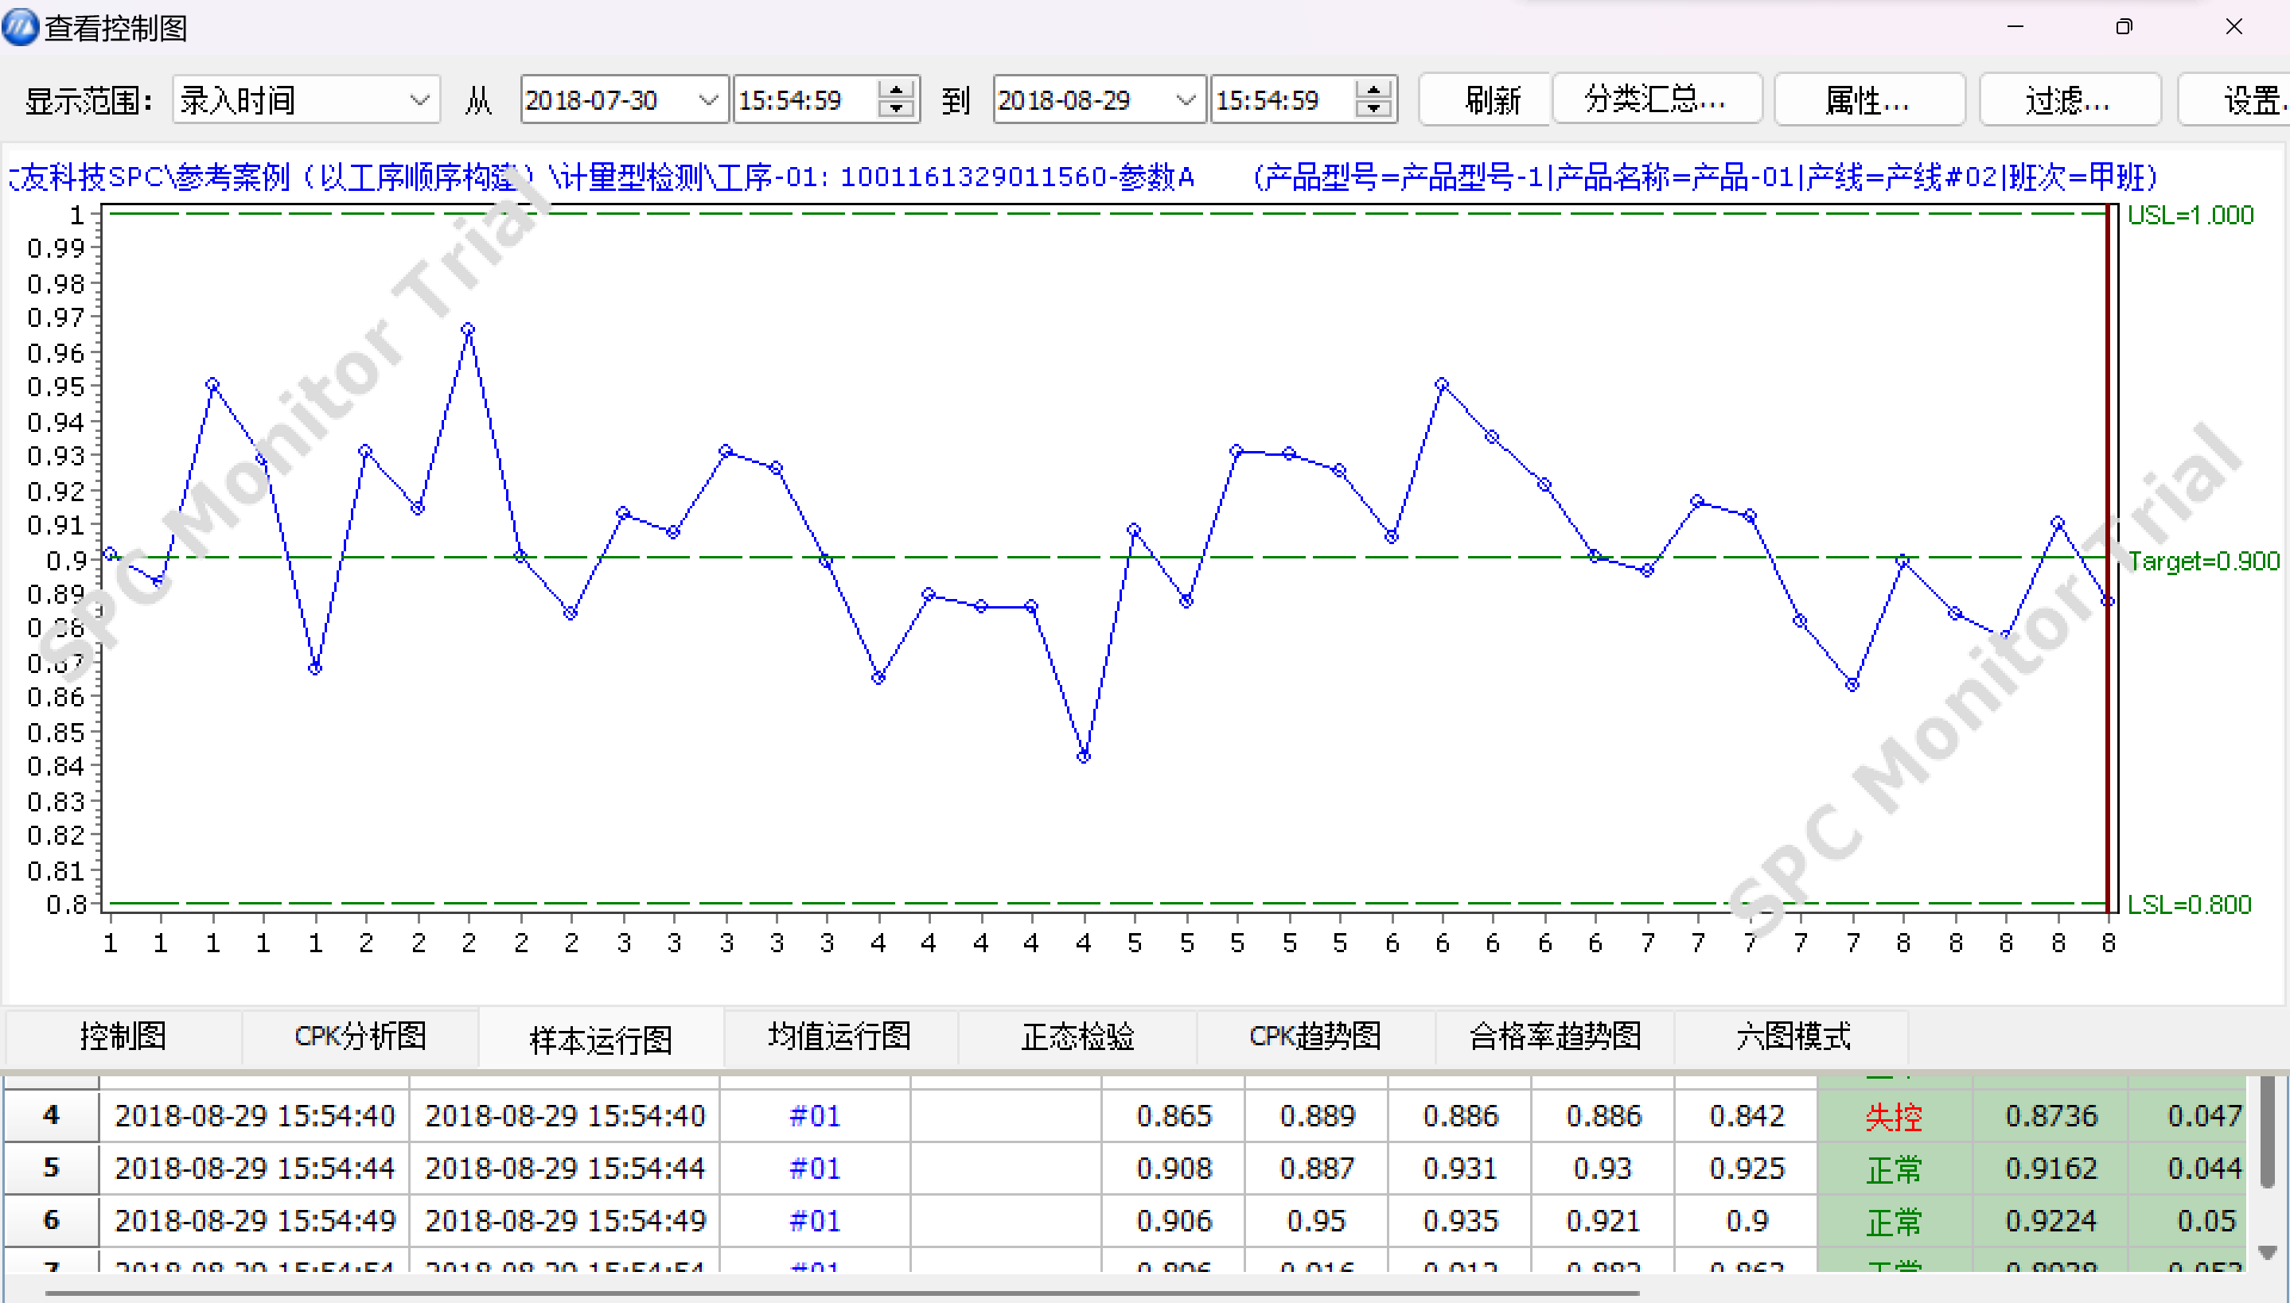Screen dimensions: 2290x1303
Task: Select the 正态检验 tab
Action: click(1077, 1037)
